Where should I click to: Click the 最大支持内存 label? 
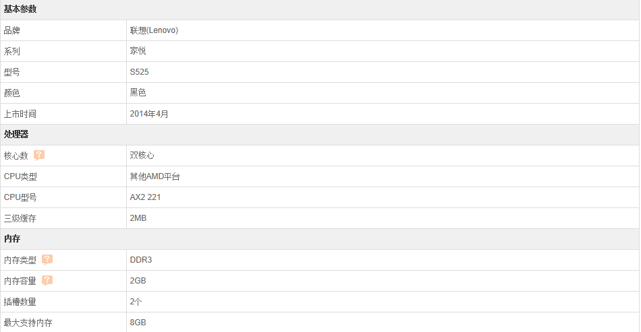point(28,323)
